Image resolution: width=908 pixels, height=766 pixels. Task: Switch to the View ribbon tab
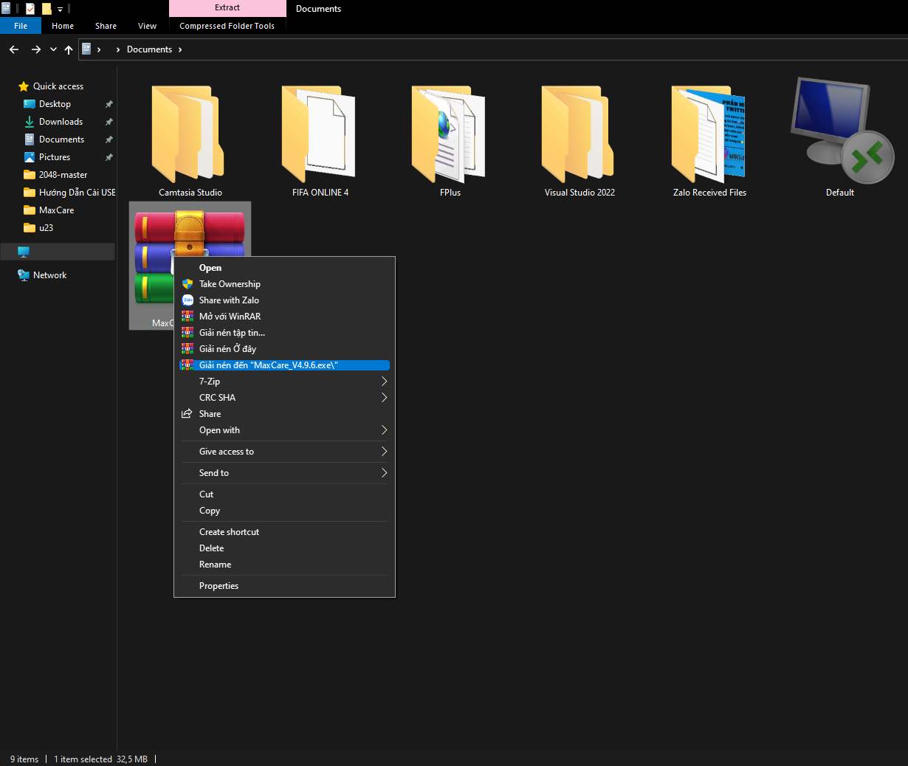click(x=147, y=26)
